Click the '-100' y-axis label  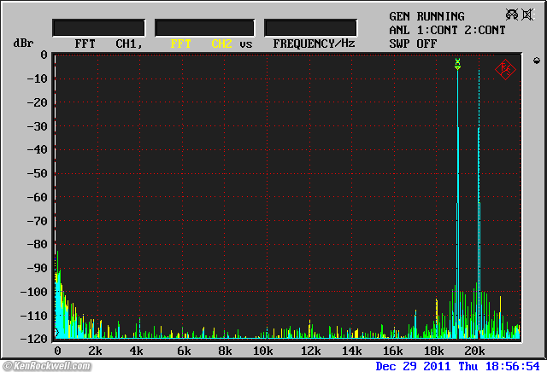click(33, 292)
